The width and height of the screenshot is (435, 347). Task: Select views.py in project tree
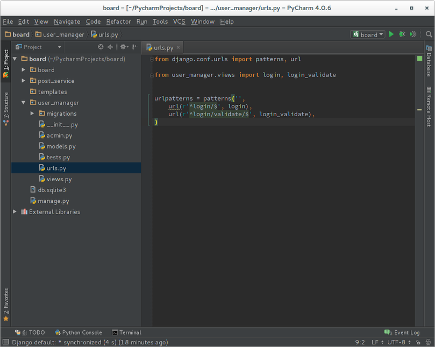[55, 179]
